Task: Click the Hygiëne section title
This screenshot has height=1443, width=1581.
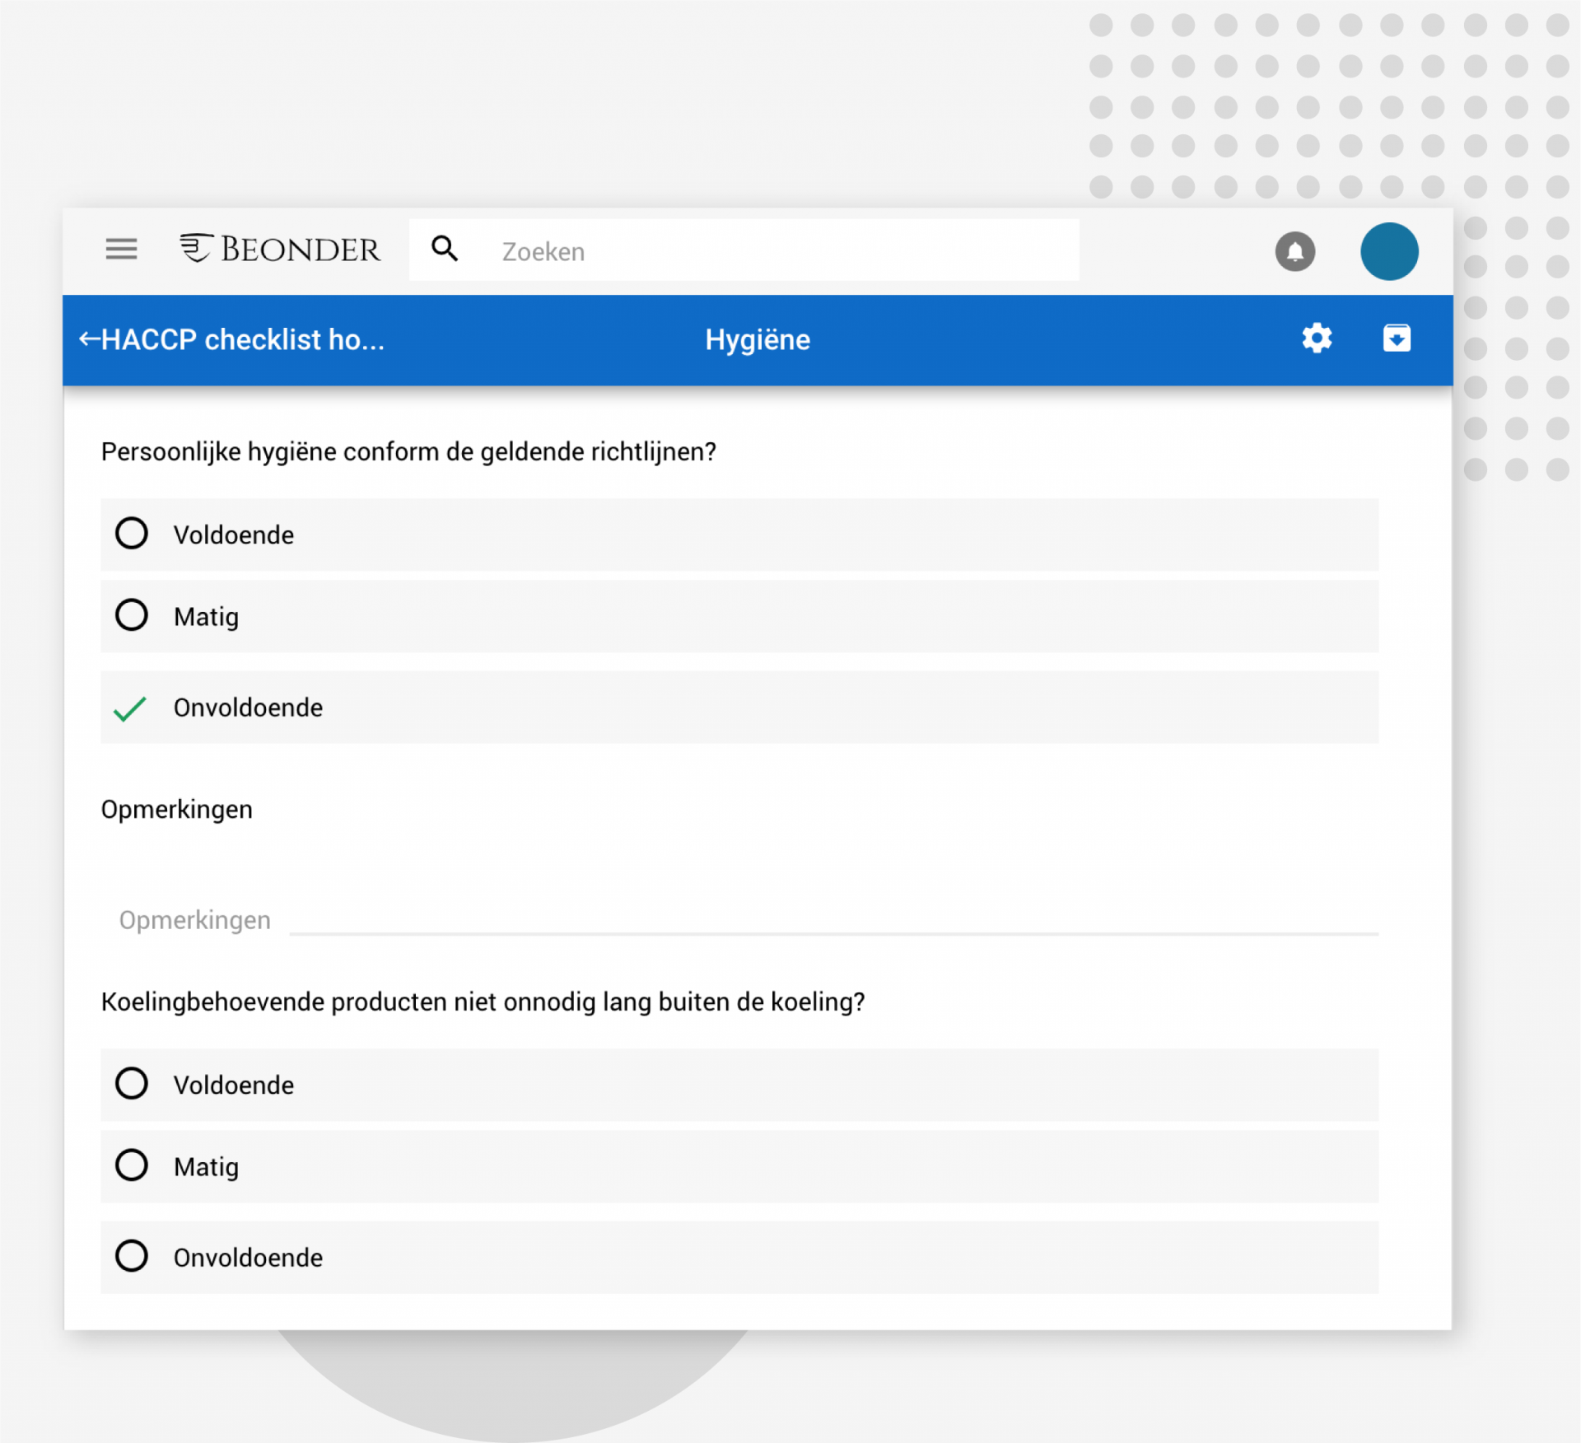Action: (757, 339)
